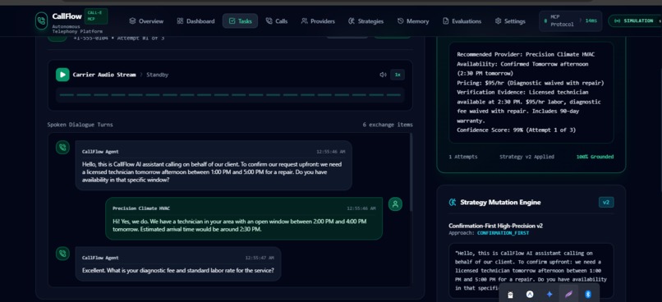Open the Strategies tab
This screenshot has width=662, height=302.
click(365, 21)
